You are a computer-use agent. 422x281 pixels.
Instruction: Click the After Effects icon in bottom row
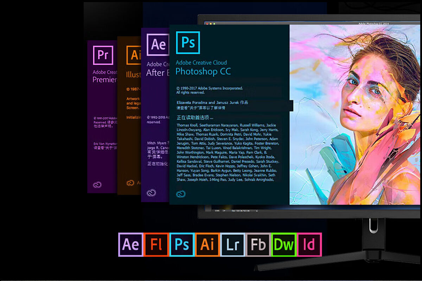(x=130, y=244)
